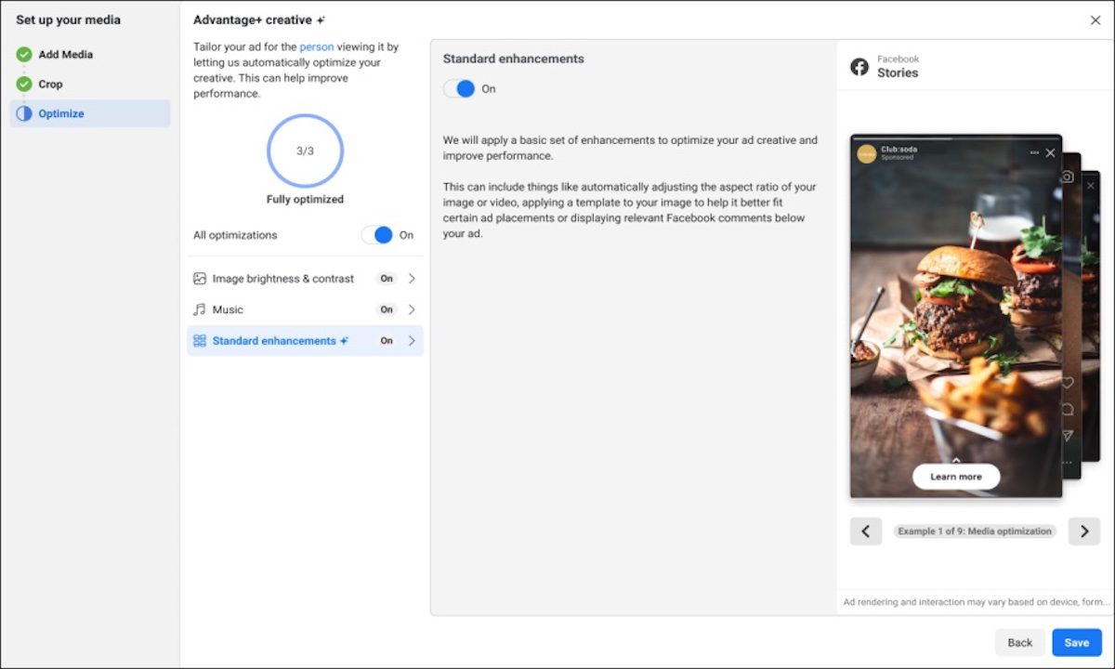Click the share arrow icon on the ad preview
The image size is (1115, 669).
click(1067, 433)
